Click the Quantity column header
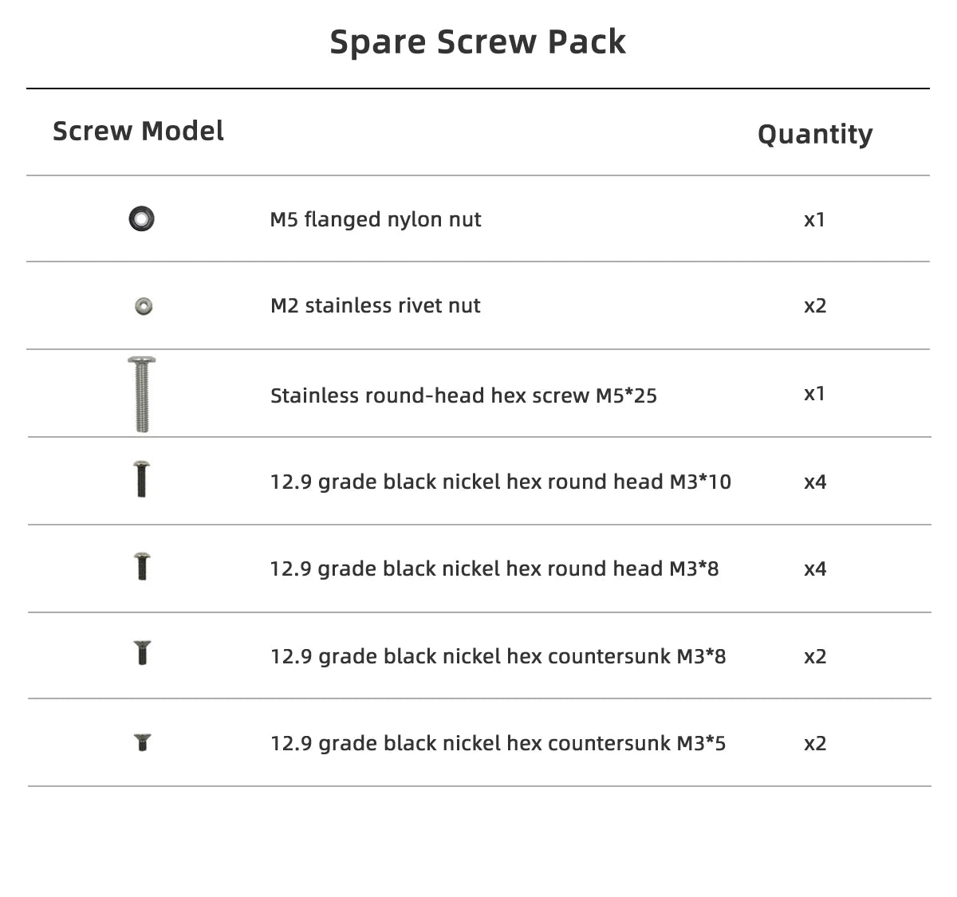Viewport: 957px width, 897px height. click(814, 134)
